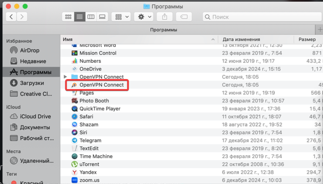Select the Time Machine name text
The width and height of the screenshot is (323, 184).
point(96,156)
